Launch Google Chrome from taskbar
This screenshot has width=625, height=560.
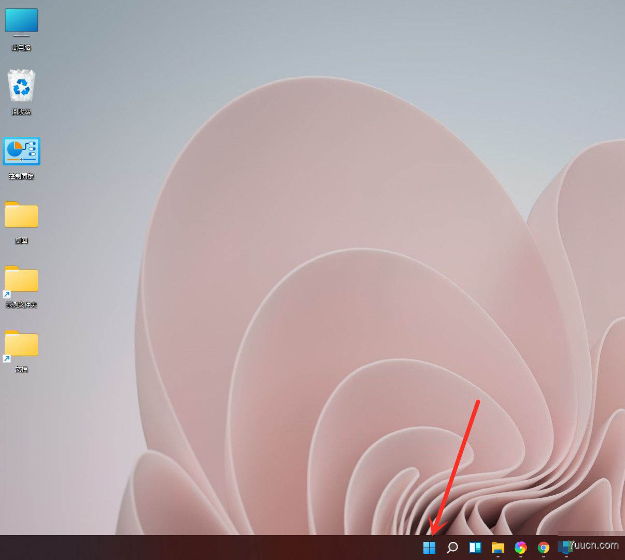544,548
